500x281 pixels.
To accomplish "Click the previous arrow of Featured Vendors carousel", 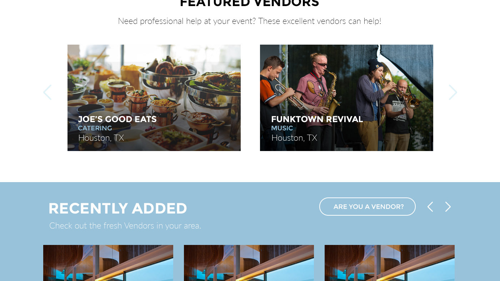I will [47, 92].
